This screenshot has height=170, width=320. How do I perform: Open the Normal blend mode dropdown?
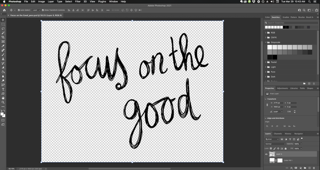coord(275,144)
